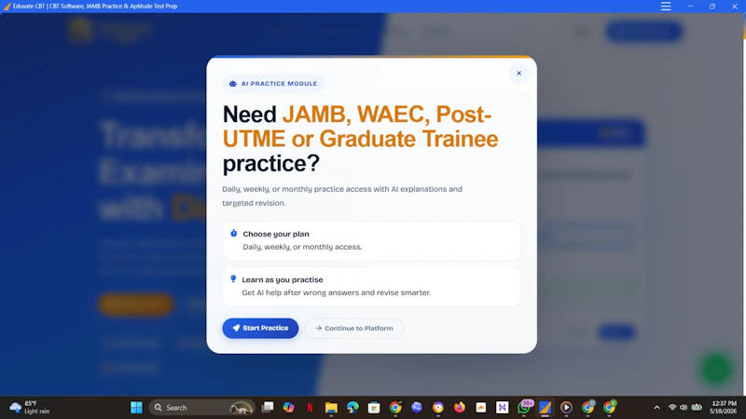746x419 pixels.
Task: Close the AI Practice Module popup
Action: pyautogui.click(x=518, y=74)
